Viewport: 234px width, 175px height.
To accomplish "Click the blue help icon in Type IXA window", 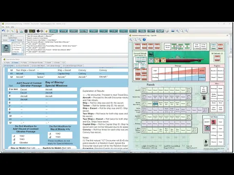I will pos(144,39).
